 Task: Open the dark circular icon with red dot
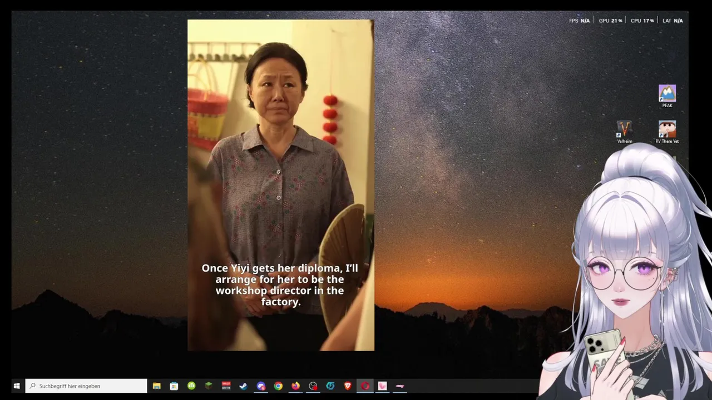click(x=313, y=386)
